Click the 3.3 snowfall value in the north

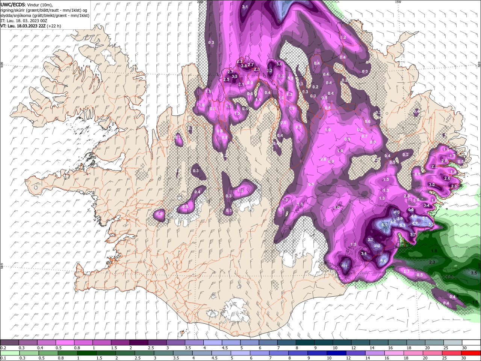234,76
